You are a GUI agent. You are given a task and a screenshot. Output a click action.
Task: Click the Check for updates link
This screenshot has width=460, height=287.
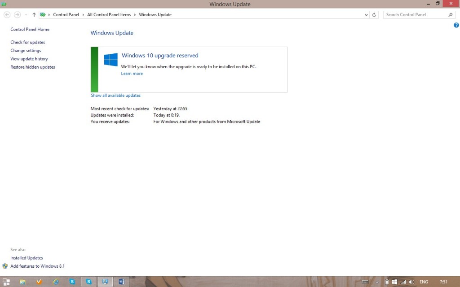point(28,42)
